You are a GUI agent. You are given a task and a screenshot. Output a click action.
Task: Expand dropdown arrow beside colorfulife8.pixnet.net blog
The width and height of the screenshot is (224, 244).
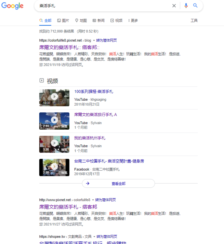[x=94, y=40]
